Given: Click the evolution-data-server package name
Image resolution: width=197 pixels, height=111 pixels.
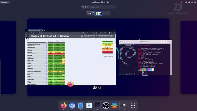Looking at the screenshot, I should pos(34,72).
